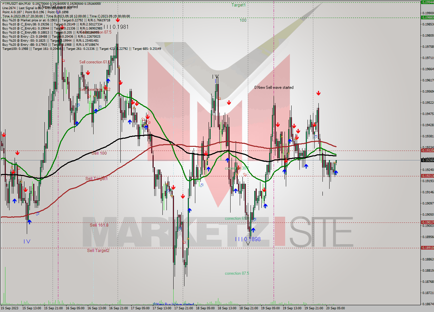The height and width of the screenshot is (312, 434).
Task: Click the 'Time A:2023.09.17 20:30:00' line
Action: (x=66, y=16)
